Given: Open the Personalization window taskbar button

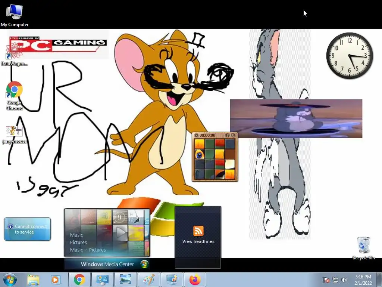Looking at the screenshot, I should pyautogui.click(x=172, y=280).
